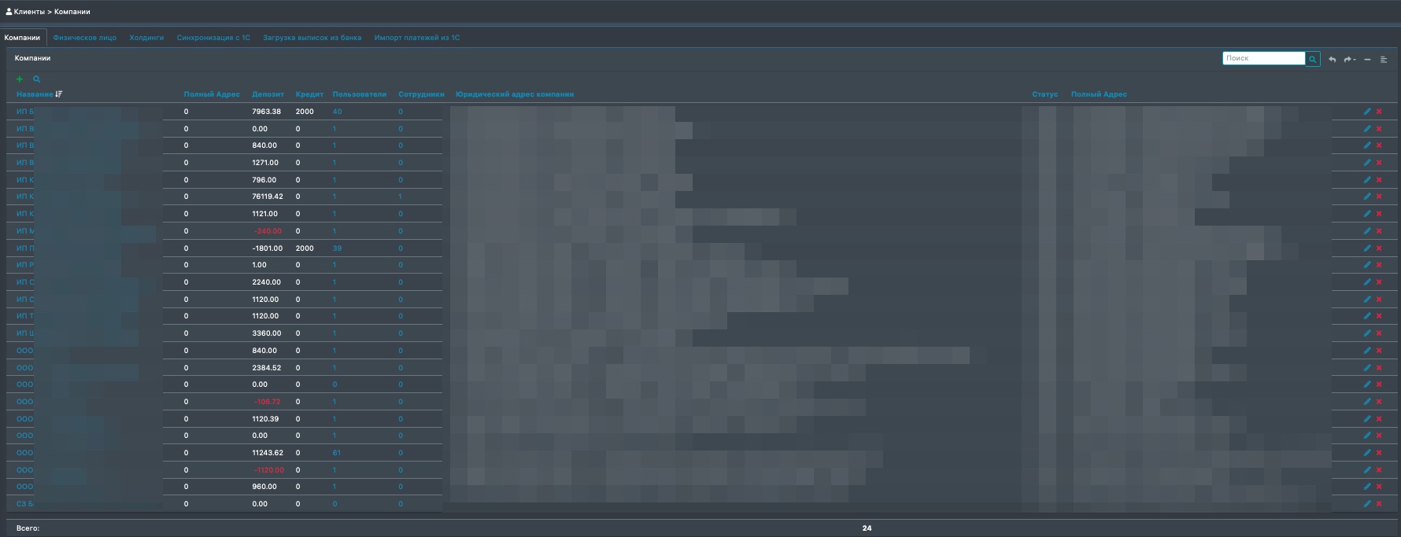Add a new company with the green plus

coord(20,79)
